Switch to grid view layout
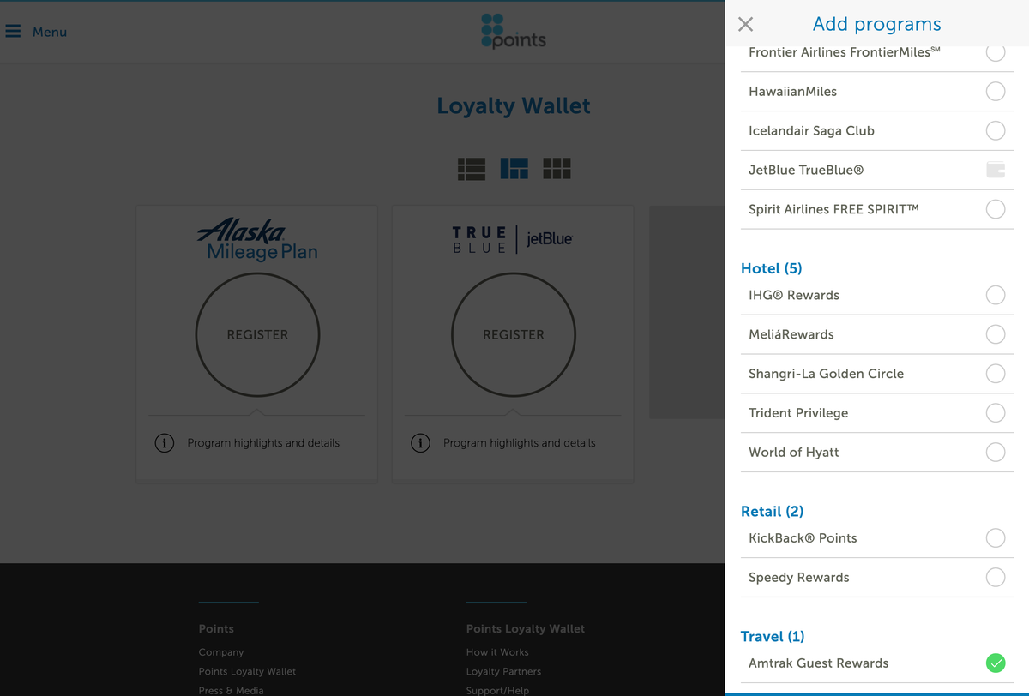The width and height of the screenshot is (1029, 696). [x=557, y=168]
